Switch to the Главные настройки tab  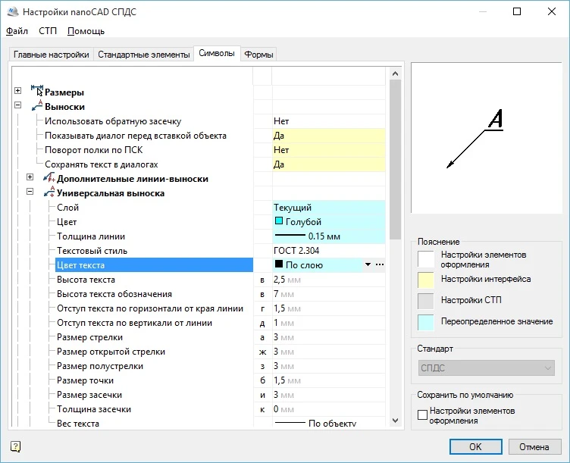click(52, 55)
